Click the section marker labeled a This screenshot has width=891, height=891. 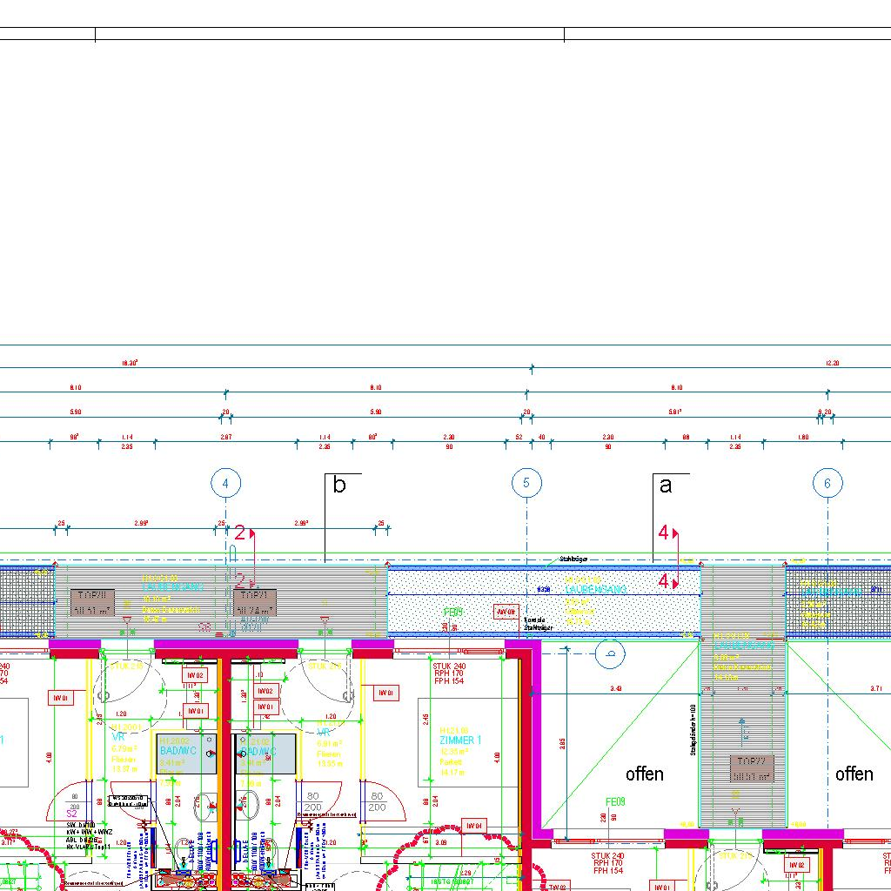tap(666, 486)
